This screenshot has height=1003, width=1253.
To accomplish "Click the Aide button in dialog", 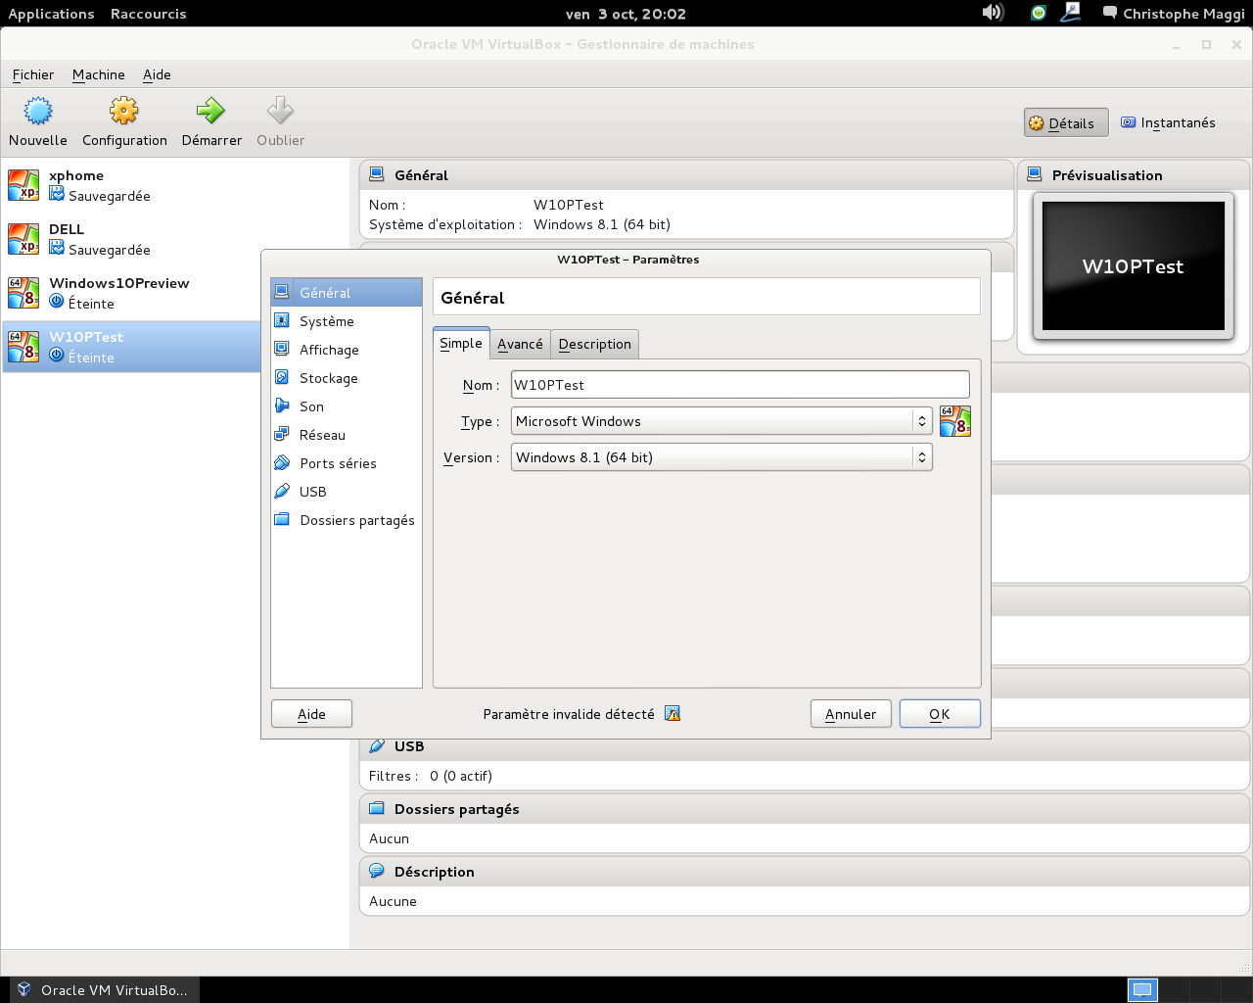I will [311, 714].
